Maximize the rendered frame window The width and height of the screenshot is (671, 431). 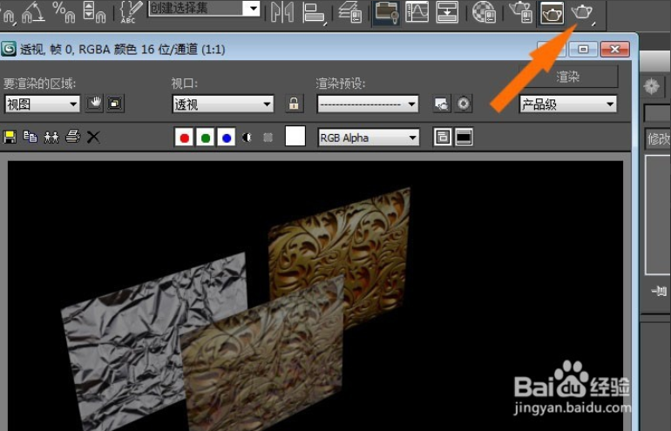[x=583, y=49]
